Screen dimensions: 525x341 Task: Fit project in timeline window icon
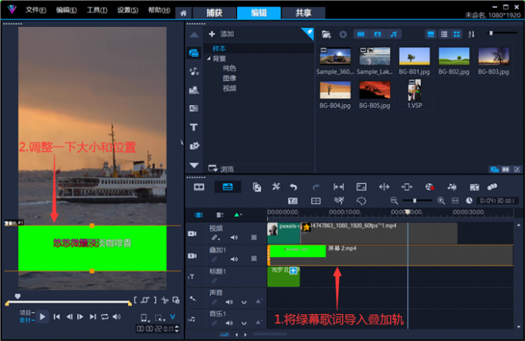pyautogui.click(x=455, y=201)
